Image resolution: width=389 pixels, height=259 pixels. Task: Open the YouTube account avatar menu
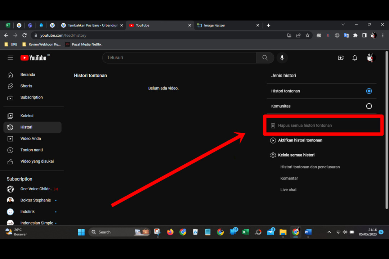point(370,58)
